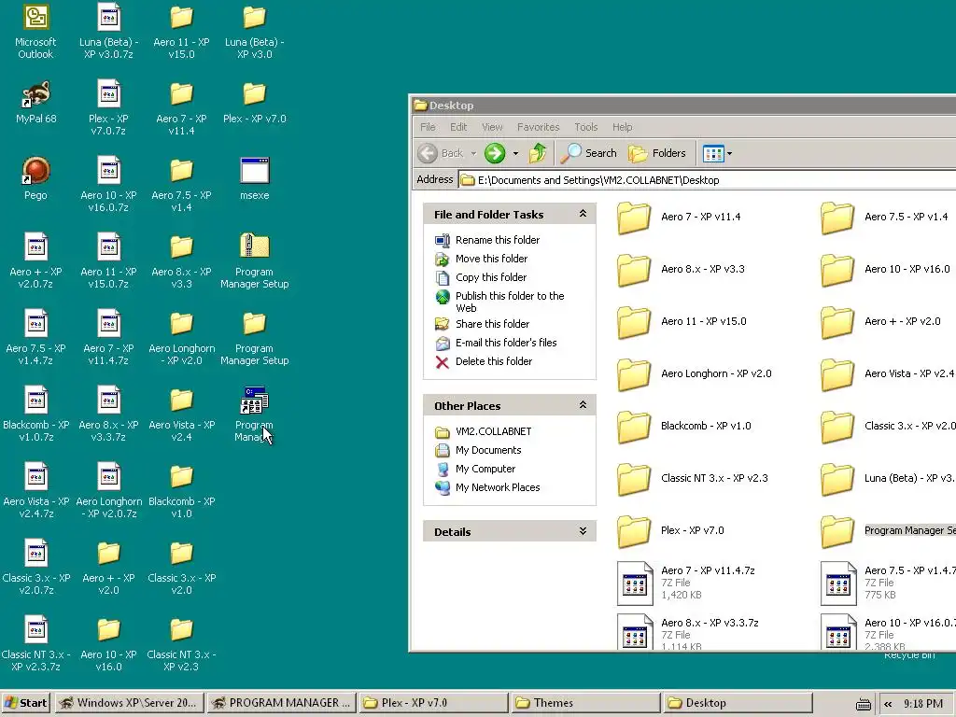Screen dimensions: 956x717
Task: Toggle the Folders pane button
Action: click(657, 153)
